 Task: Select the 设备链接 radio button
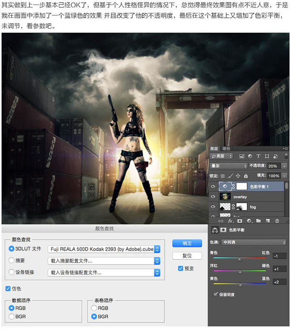click(x=11, y=272)
